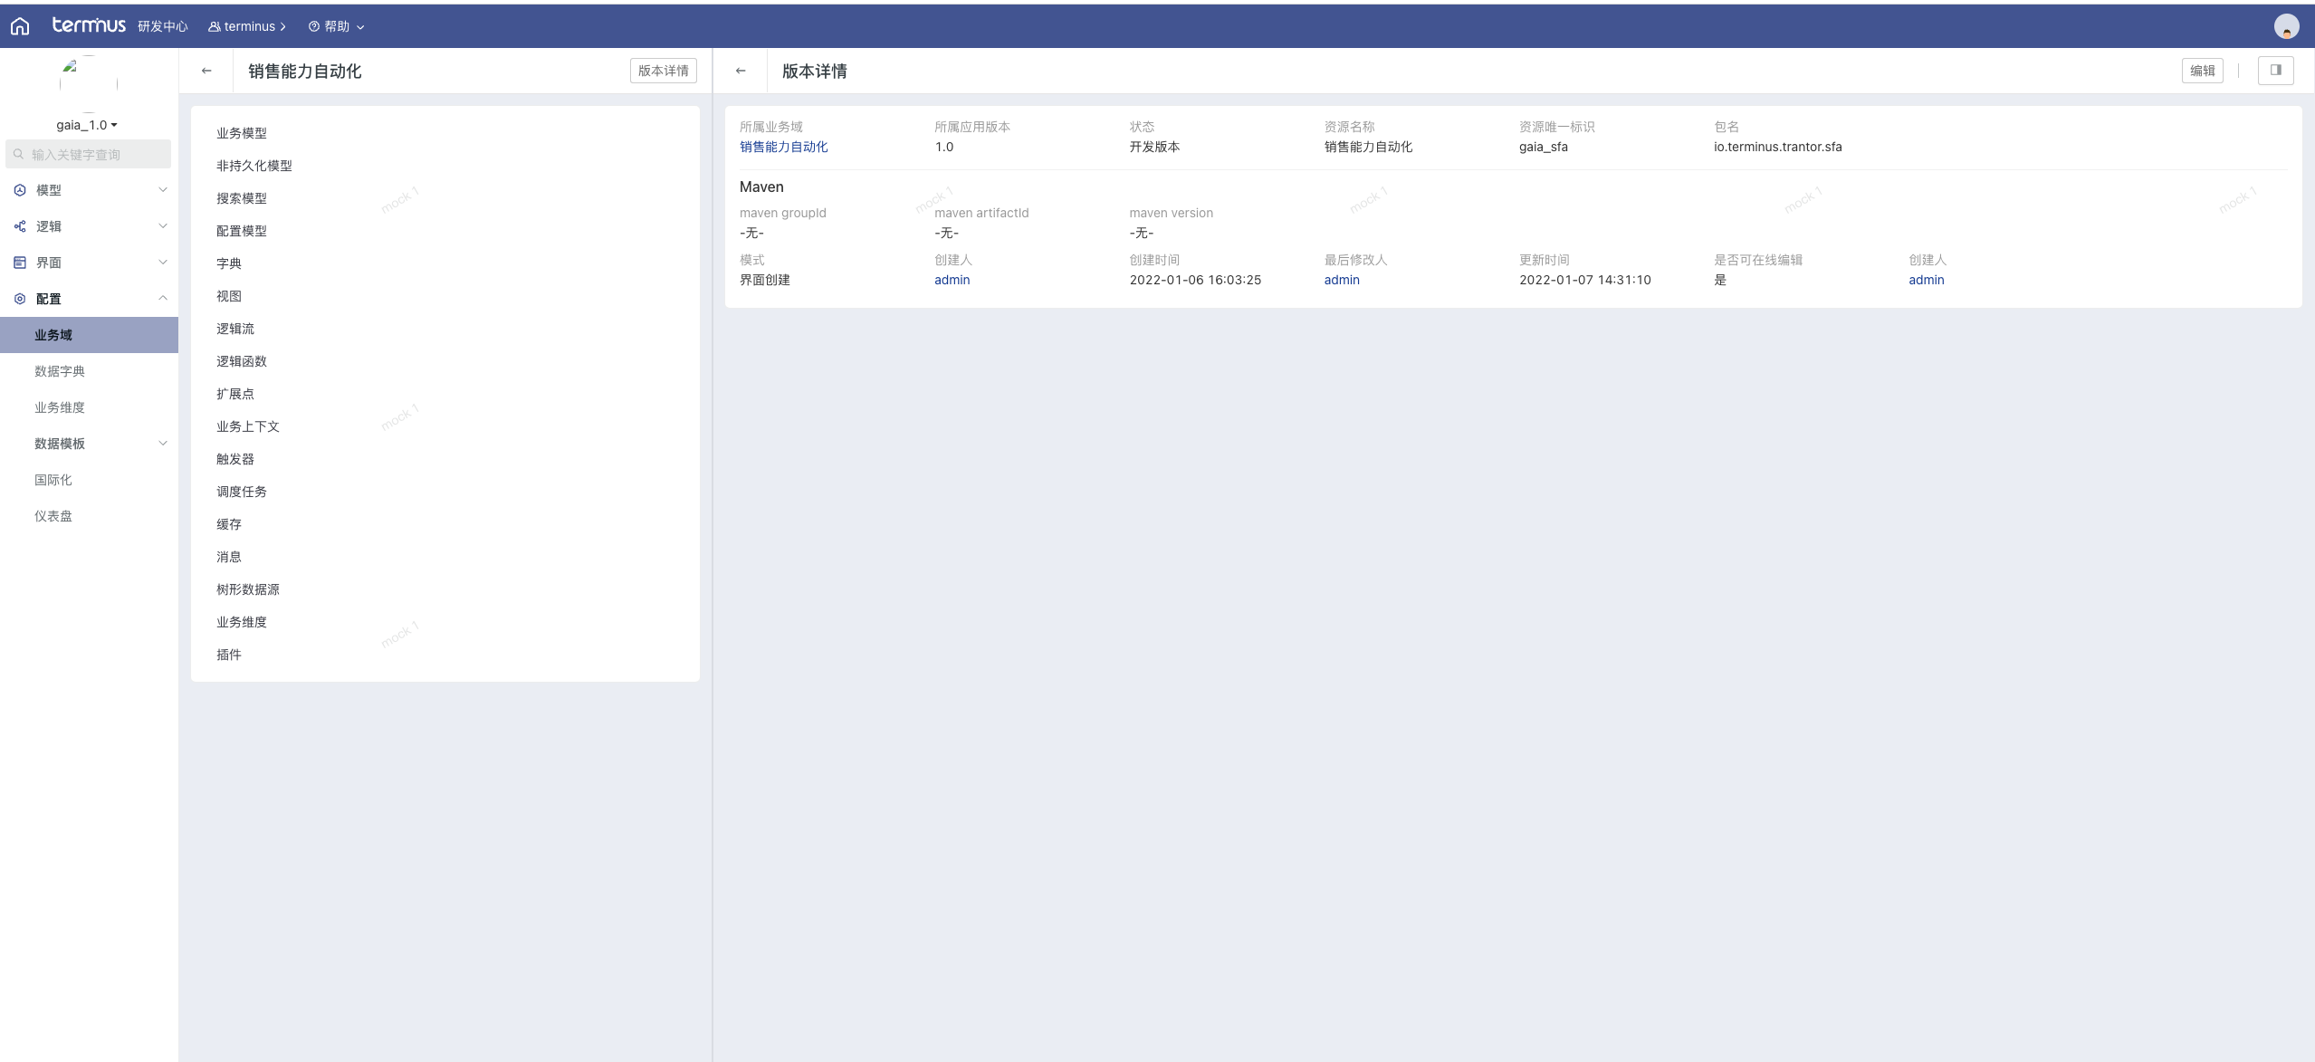This screenshot has width=2315, height=1062.
Task: Click the 帮助 help menu
Action: (336, 26)
